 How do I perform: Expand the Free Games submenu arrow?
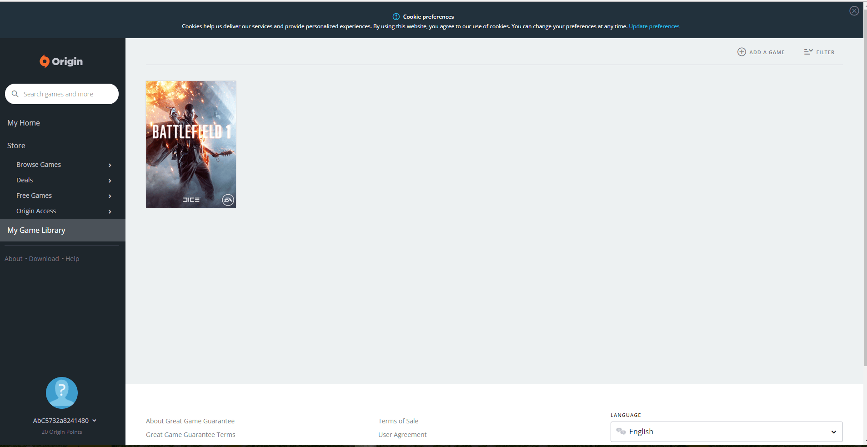pos(110,196)
